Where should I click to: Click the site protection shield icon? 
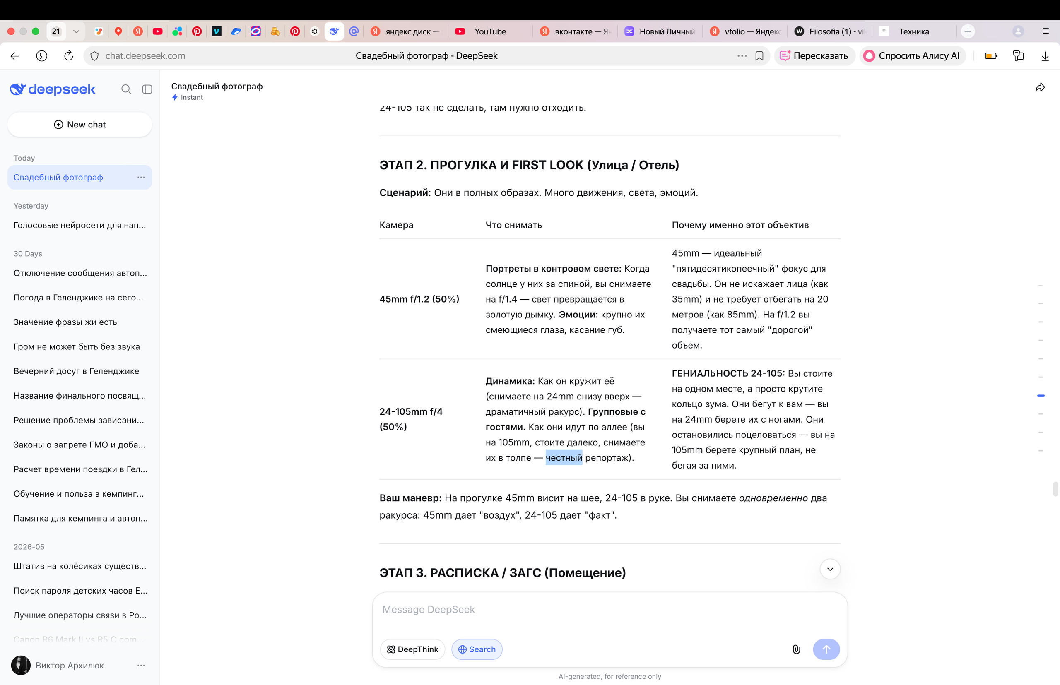pos(94,56)
